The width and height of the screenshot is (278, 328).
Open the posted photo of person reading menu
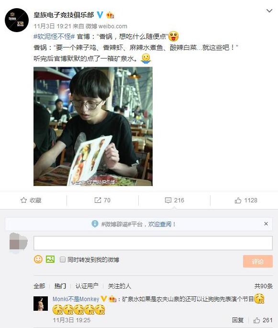pos(93,126)
